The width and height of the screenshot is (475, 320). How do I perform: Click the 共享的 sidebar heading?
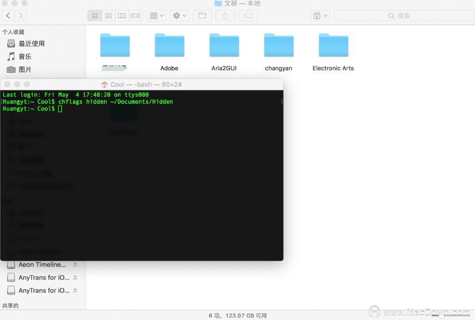click(10, 306)
